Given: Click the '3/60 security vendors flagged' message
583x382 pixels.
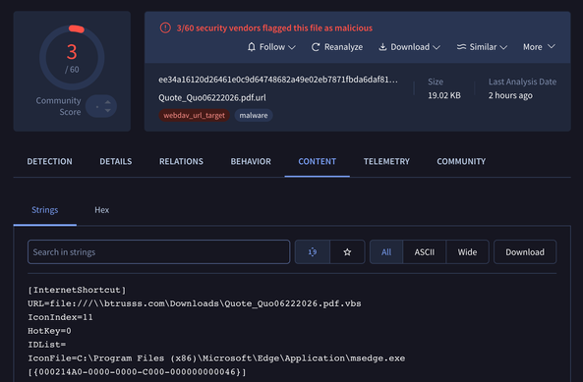Looking at the screenshot, I should pyautogui.click(x=274, y=28).
